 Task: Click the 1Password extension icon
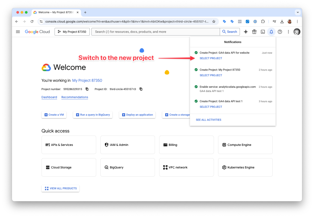coord(255,21)
